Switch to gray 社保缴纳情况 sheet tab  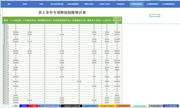click(156, 106)
